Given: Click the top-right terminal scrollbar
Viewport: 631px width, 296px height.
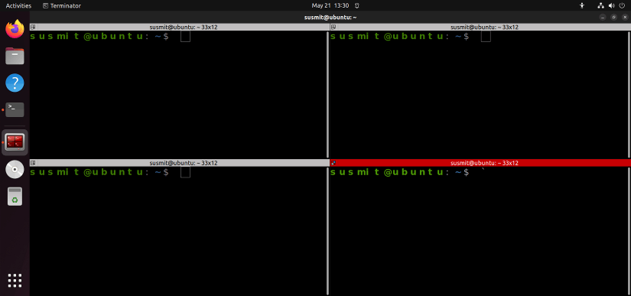Looking at the screenshot, I should tap(629, 95).
